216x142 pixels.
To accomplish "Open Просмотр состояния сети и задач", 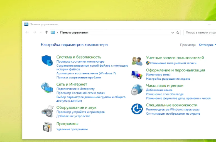I will [80, 93].
